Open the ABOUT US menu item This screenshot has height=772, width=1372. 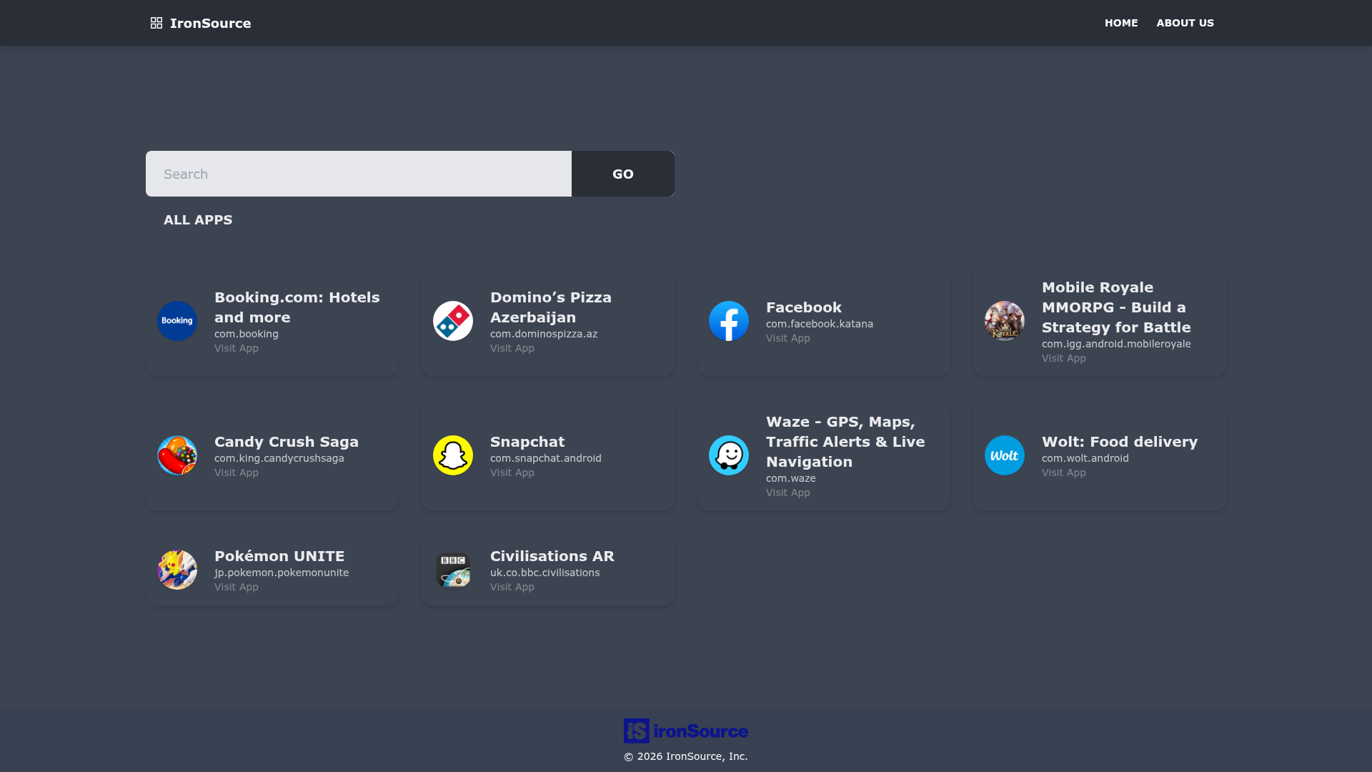pos(1185,23)
